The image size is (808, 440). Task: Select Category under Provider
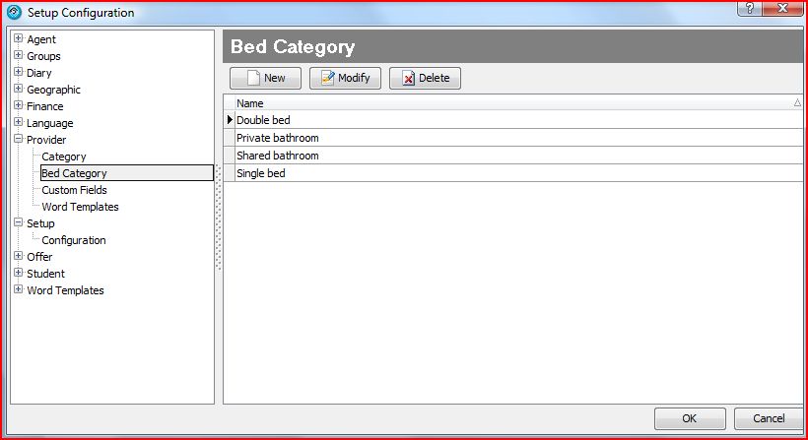tap(63, 157)
